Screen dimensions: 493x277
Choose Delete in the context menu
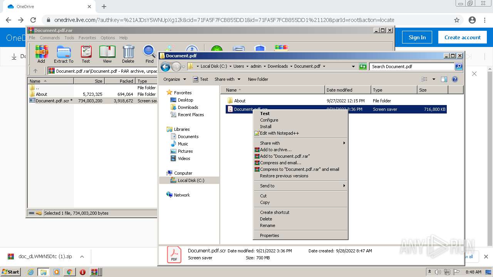(300, 219)
